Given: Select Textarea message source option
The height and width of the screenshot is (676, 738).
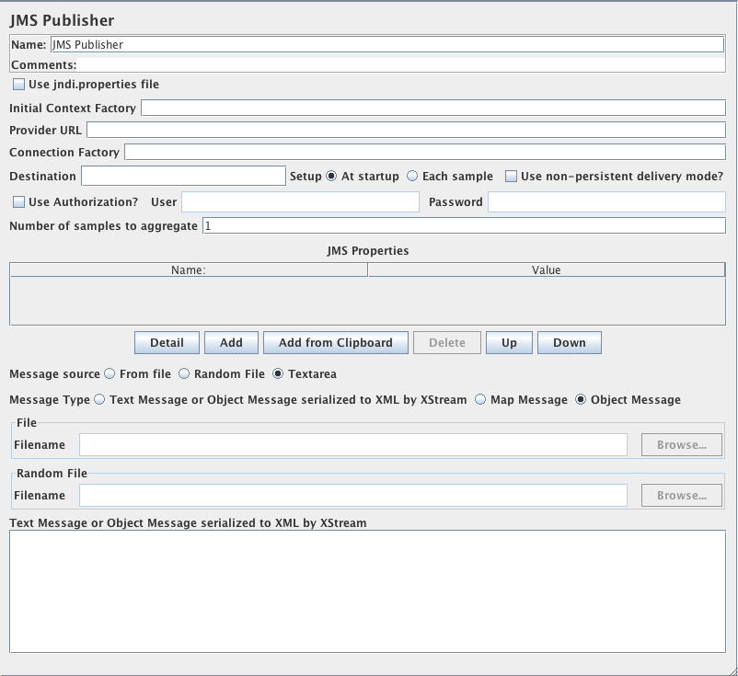Looking at the screenshot, I should coord(278,374).
